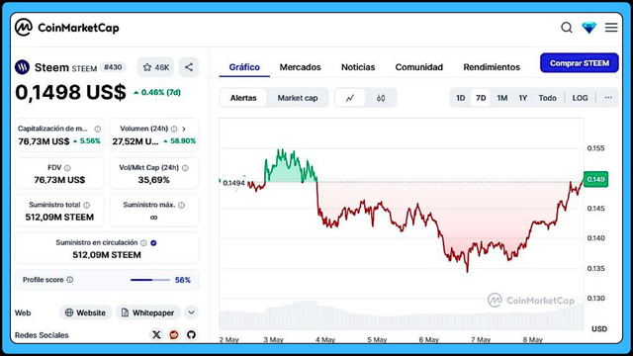The width and height of the screenshot is (633, 356).
Task: Click the blue diamond rewards icon
Action: [589, 28]
